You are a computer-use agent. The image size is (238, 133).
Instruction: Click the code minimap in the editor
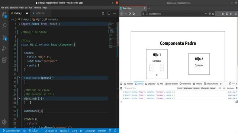pyautogui.click(x=112, y=35)
